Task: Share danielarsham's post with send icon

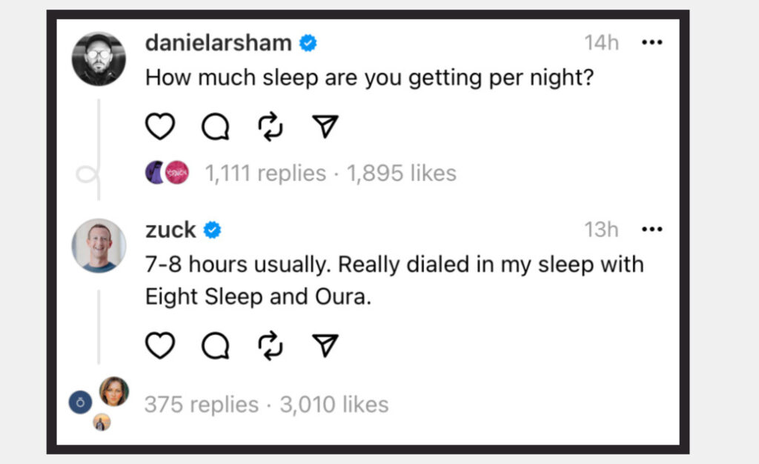Action: 325,127
